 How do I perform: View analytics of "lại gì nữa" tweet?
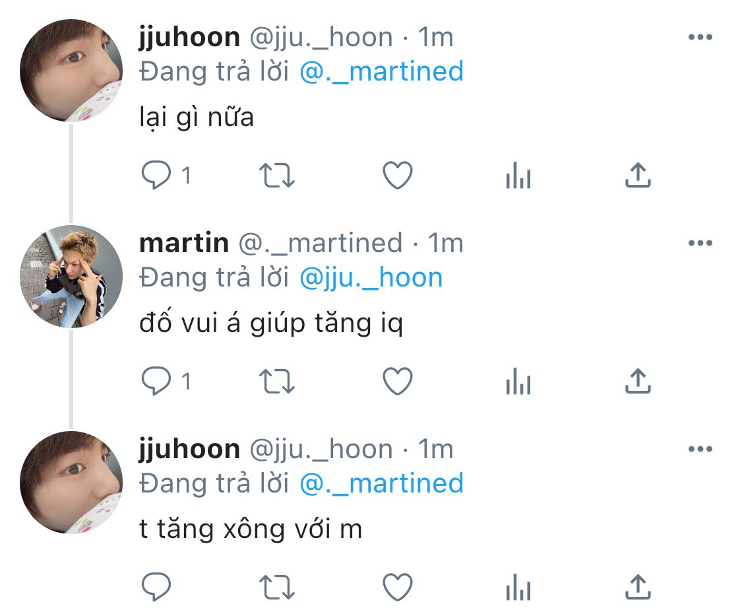click(518, 175)
